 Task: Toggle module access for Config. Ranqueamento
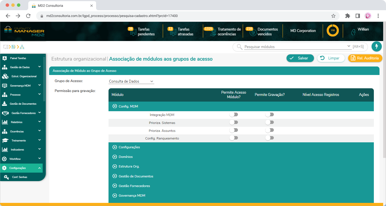click(x=234, y=138)
